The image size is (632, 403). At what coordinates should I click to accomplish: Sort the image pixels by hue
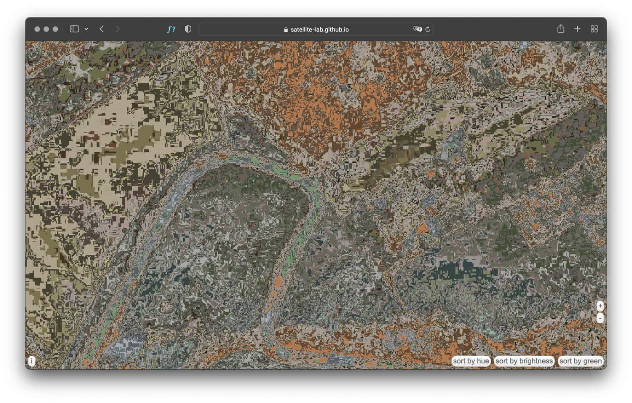point(470,361)
